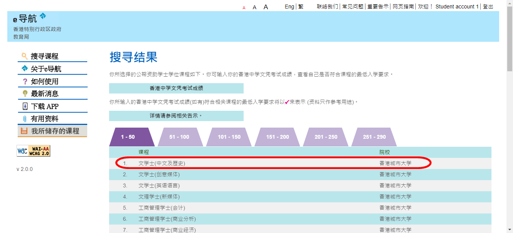Click 香港城市大学 in the 文学士(创意媒体) row
This screenshot has height=233, width=513.
point(395,174)
